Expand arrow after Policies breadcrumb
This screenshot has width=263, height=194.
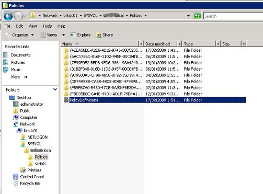click(145, 16)
